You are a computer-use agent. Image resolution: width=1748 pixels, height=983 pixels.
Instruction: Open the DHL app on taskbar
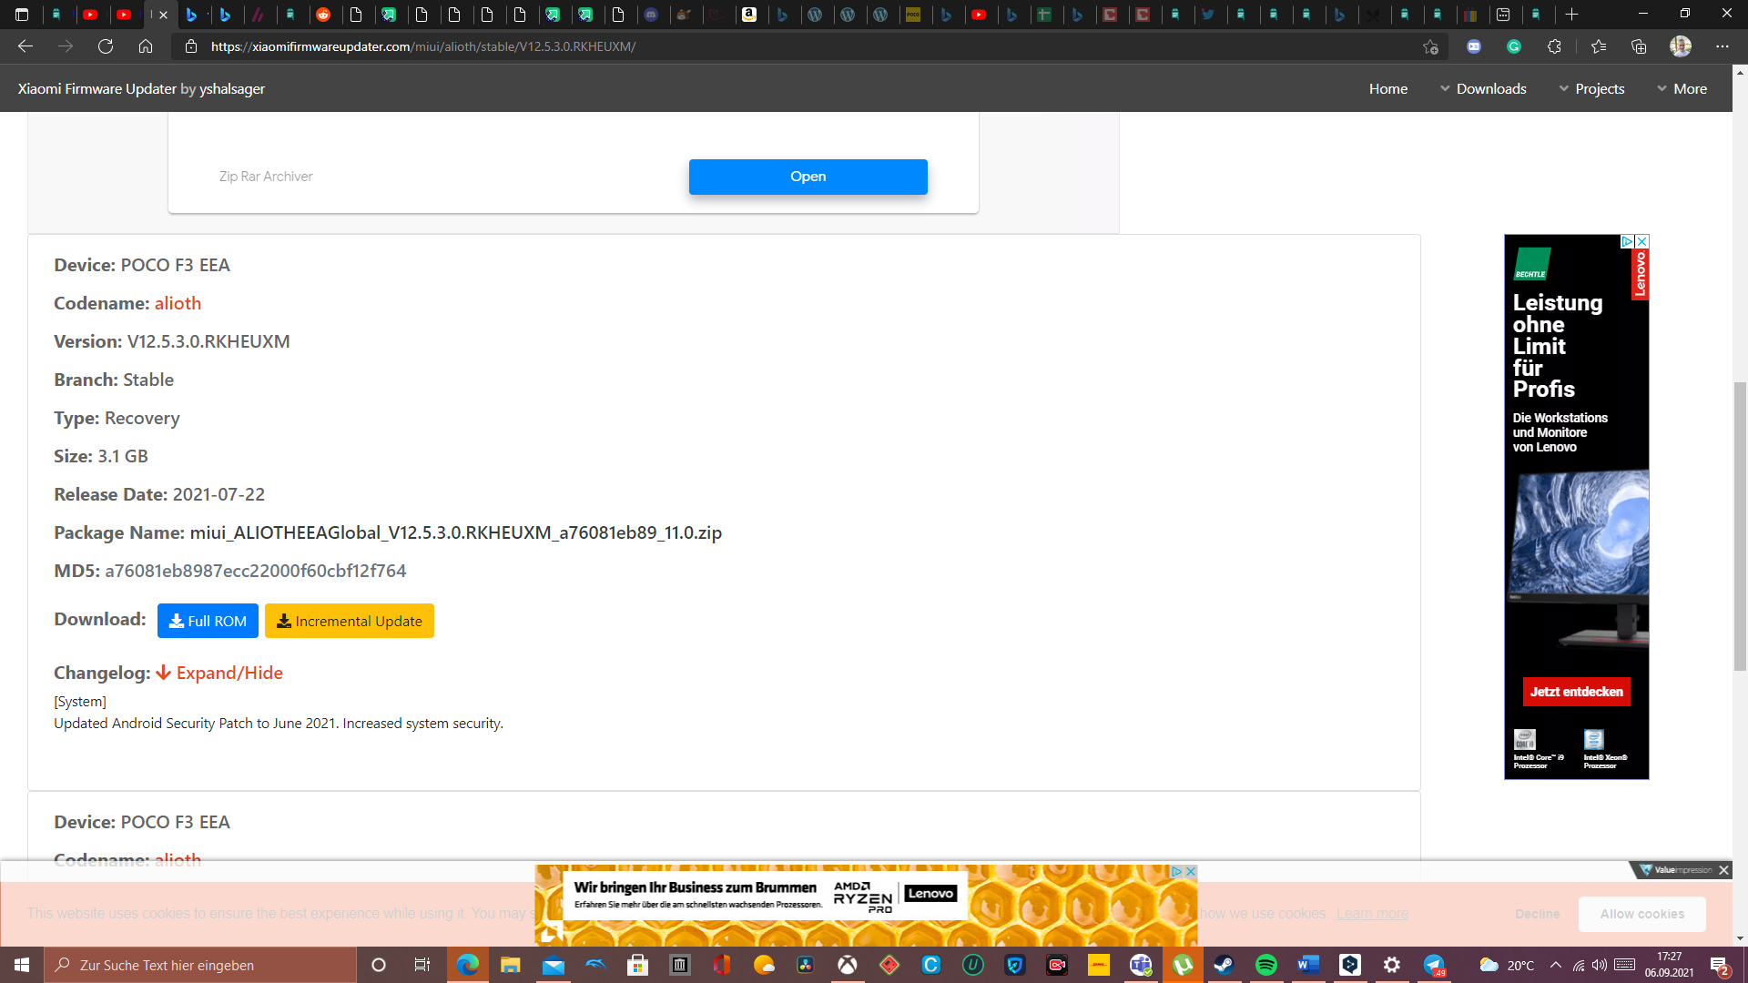pos(1099,965)
